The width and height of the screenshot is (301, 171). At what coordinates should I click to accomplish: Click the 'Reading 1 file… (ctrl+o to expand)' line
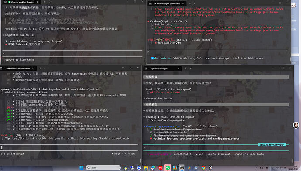click(171, 117)
